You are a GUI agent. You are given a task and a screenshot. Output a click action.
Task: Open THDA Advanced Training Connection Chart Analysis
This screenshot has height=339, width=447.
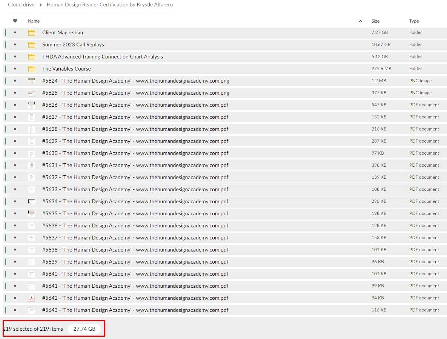(102, 57)
